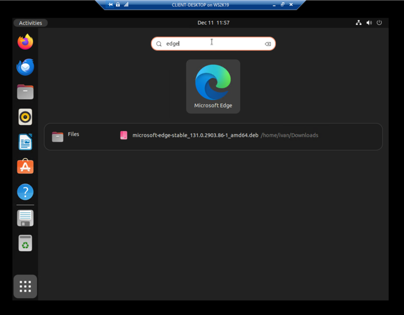Pin the remote session connection bar

point(110,5)
